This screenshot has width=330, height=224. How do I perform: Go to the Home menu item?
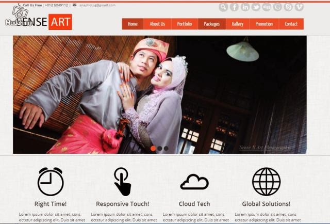point(133,24)
